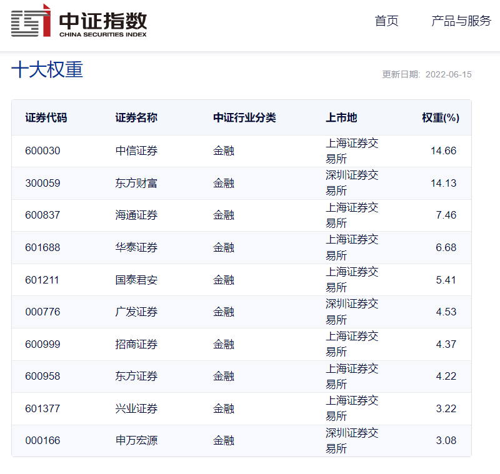Click 金融 industry in 国泰君安 row
The width and height of the screenshot is (500, 474).
(x=224, y=280)
